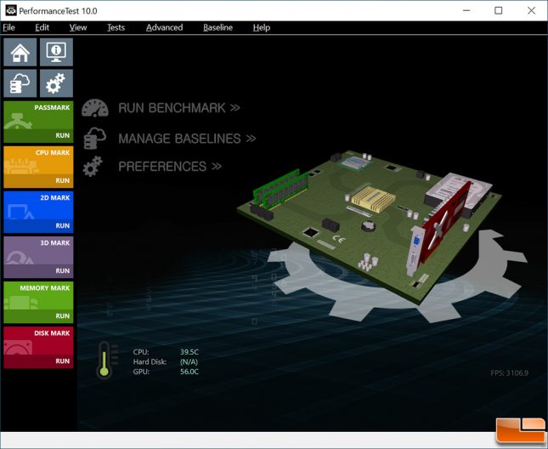The image size is (548, 449).
Task: Click the cloud server icon beside Manage Baselines
Action: pyautogui.click(x=94, y=138)
